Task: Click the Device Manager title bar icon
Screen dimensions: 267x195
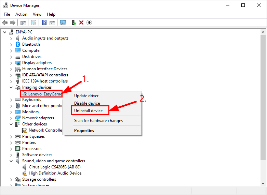Action: (x=5, y=5)
